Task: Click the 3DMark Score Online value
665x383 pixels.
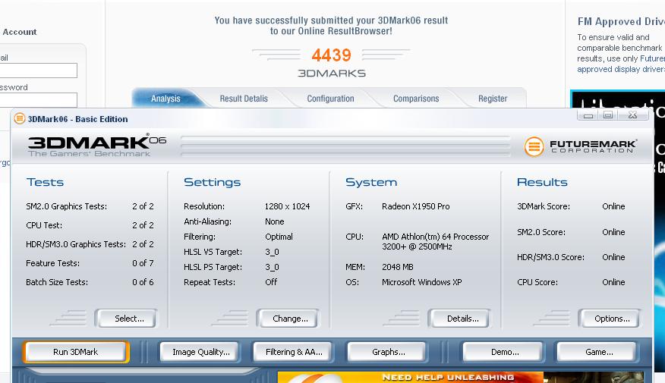Action: point(613,206)
